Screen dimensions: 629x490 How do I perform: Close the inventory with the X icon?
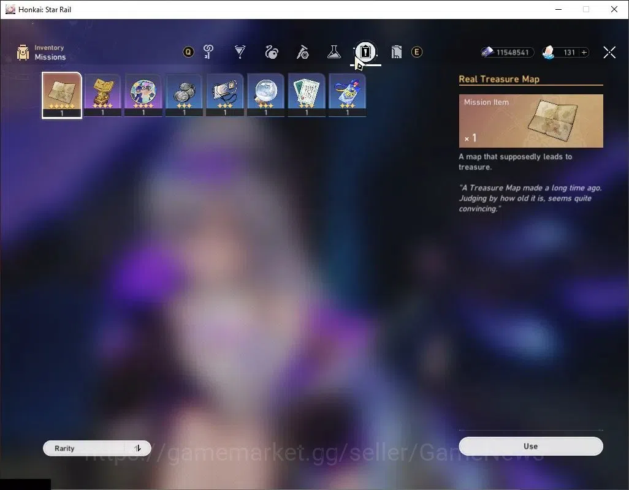point(609,52)
